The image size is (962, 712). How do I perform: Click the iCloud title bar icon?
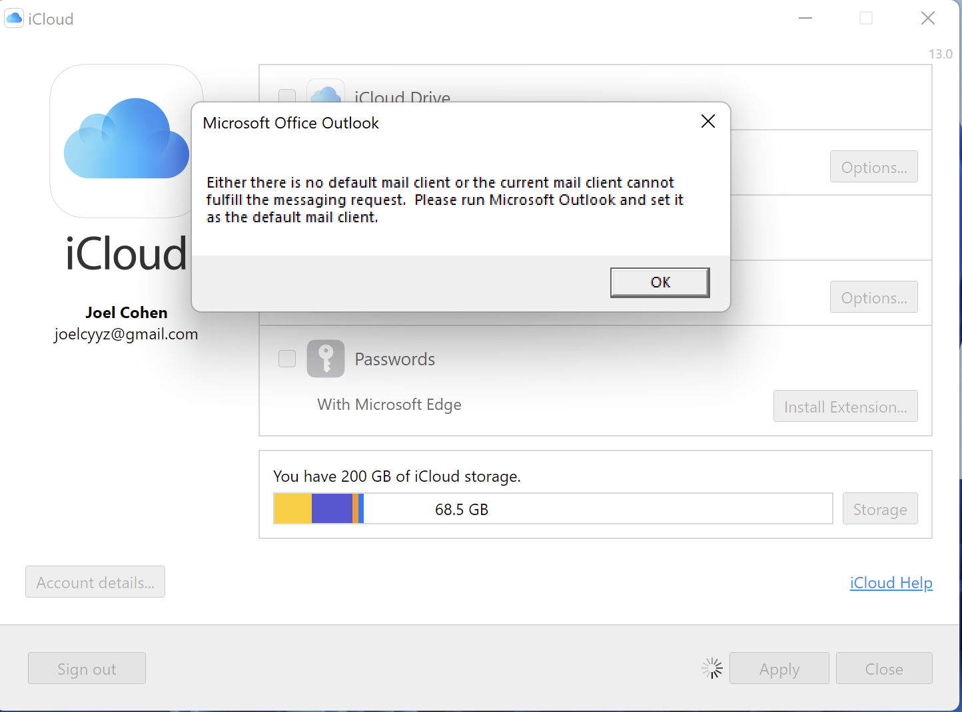(14, 18)
